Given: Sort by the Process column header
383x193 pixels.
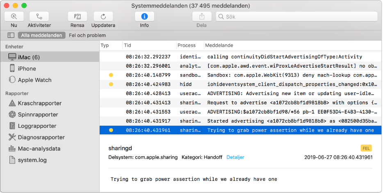Looking at the screenshot, I should coord(187,45).
